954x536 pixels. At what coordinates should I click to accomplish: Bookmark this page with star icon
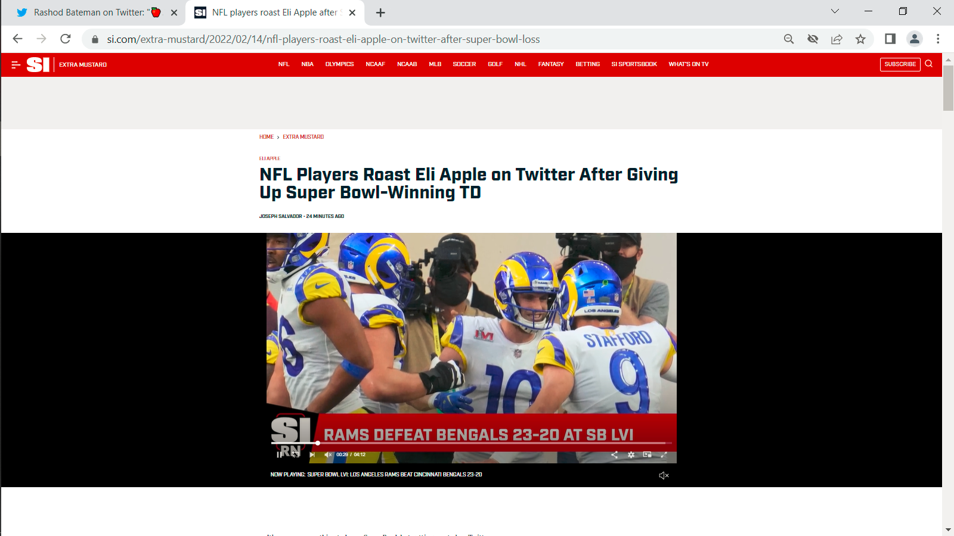pos(860,39)
